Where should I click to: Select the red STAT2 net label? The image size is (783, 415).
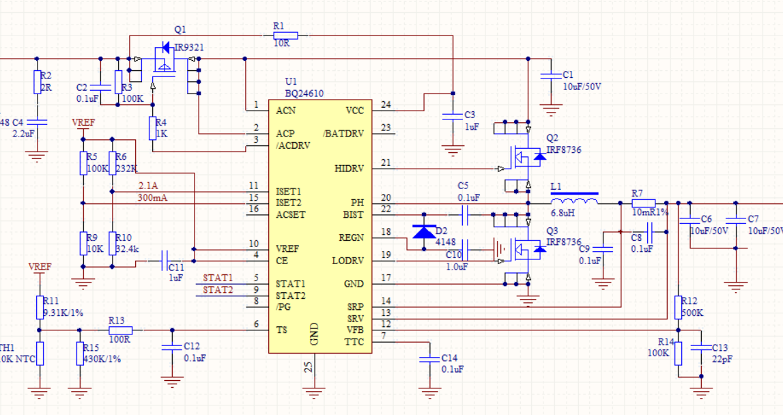tap(218, 289)
